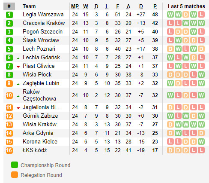Click the W wins column header

[x=86, y=6]
